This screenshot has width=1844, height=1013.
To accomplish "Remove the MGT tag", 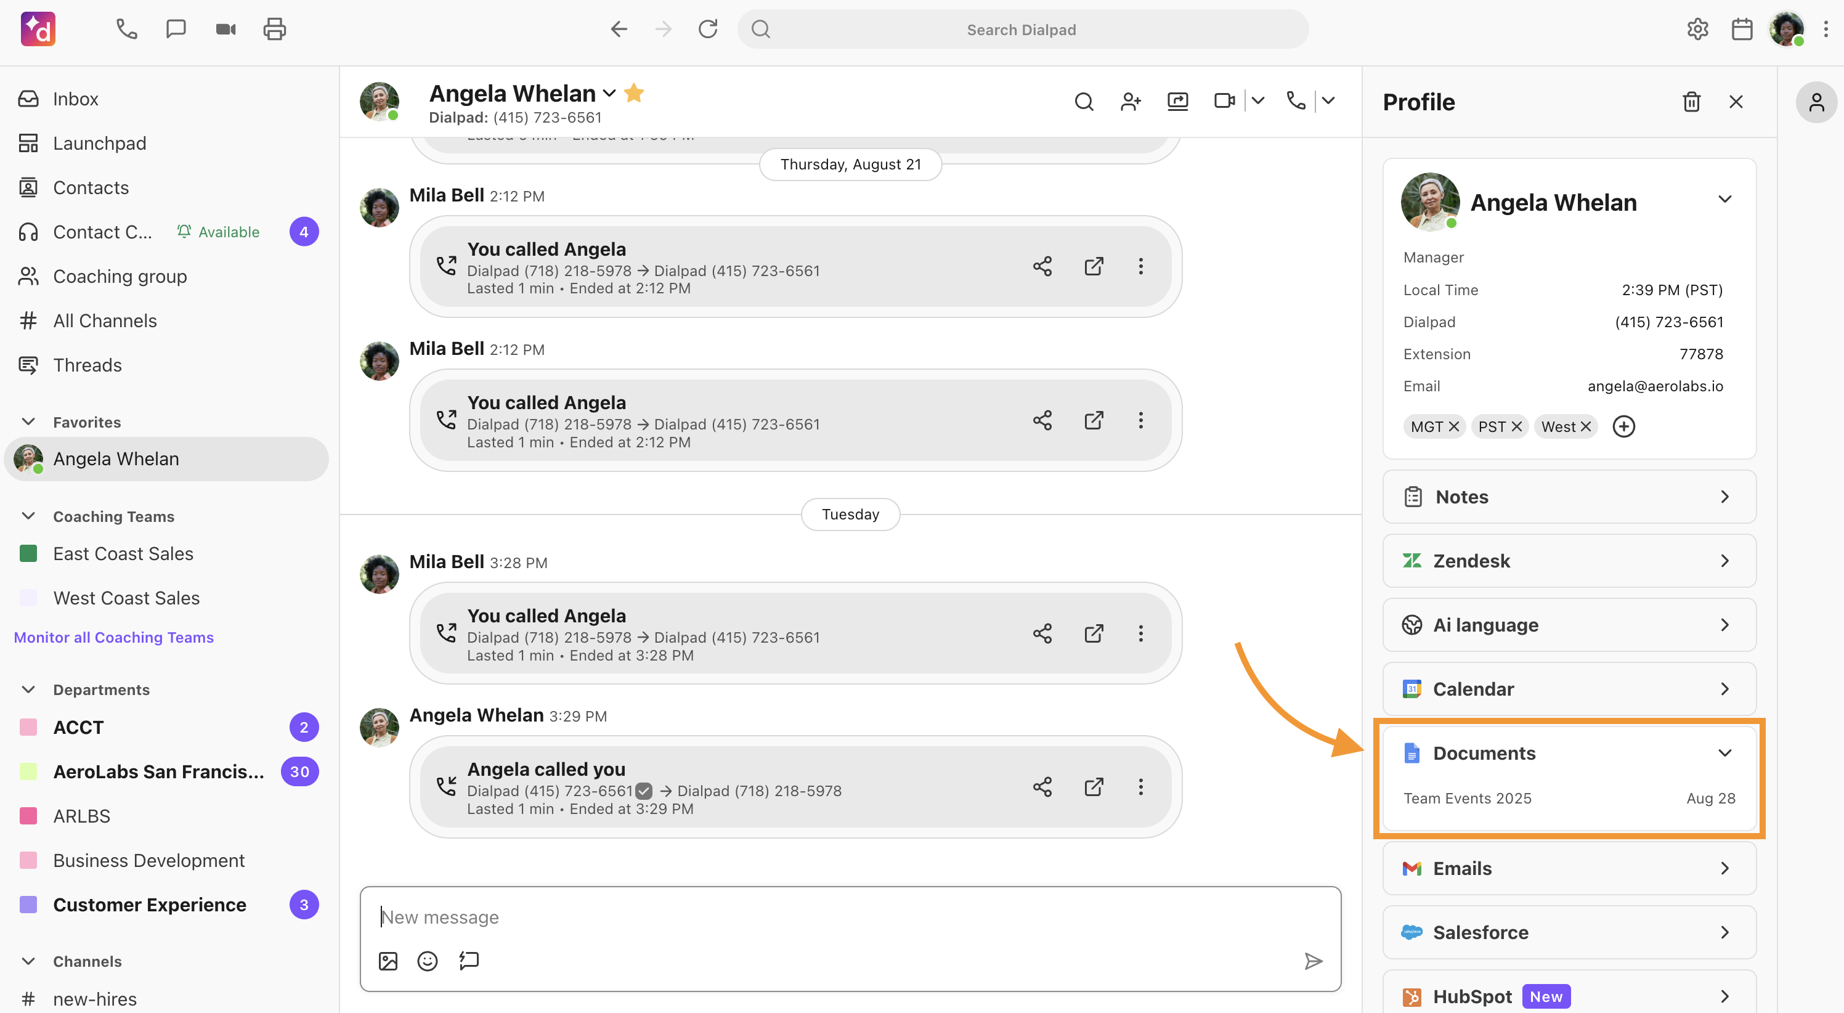I will click(x=1453, y=426).
